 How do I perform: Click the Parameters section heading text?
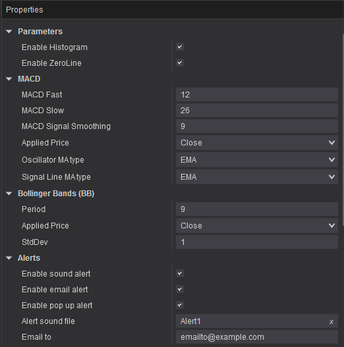pyautogui.click(x=40, y=32)
